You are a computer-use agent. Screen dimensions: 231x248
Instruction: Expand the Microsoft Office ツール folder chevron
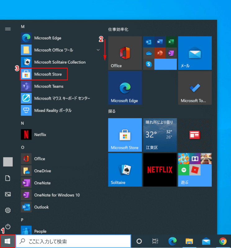(98, 50)
